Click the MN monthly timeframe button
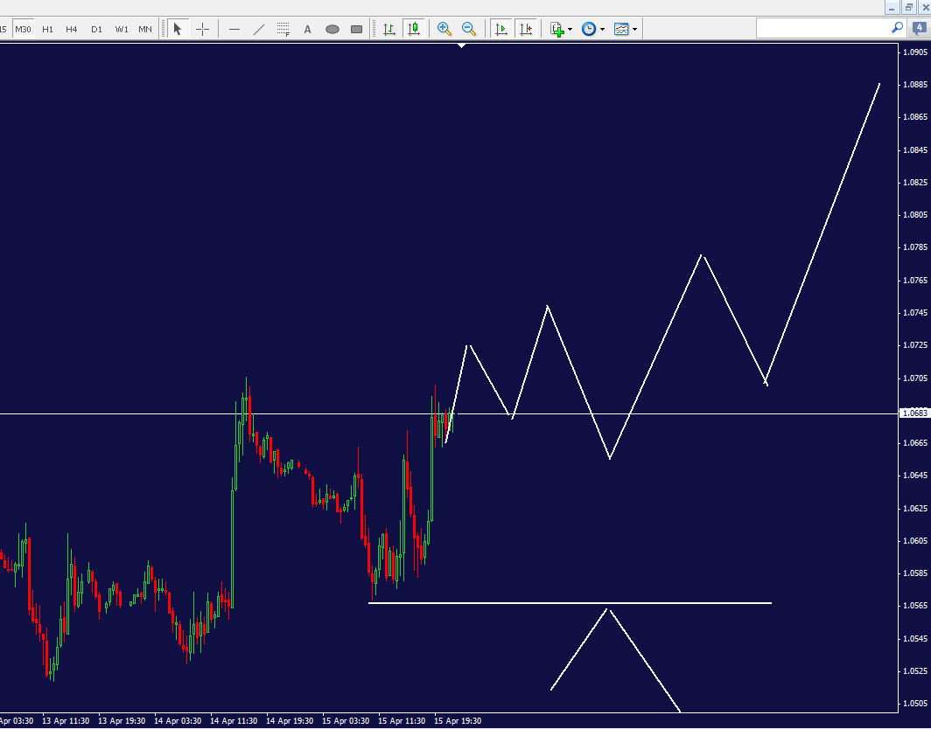 tap(144, 29)
